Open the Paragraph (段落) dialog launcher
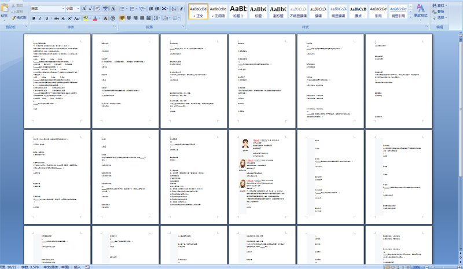Viewport: 463px width, 269px height. (183, 27)
